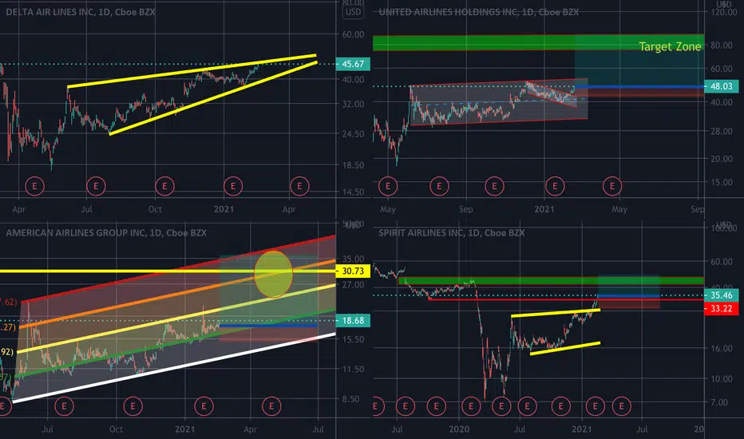Open American Airlines earnings marker near Jul label
744x439 pixels.
[64, 406]
